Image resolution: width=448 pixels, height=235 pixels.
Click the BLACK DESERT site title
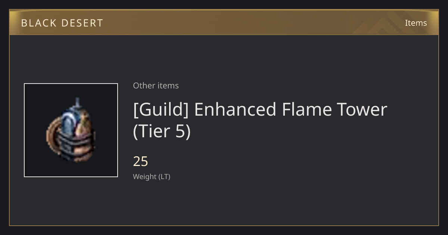(x=62, y=23)
